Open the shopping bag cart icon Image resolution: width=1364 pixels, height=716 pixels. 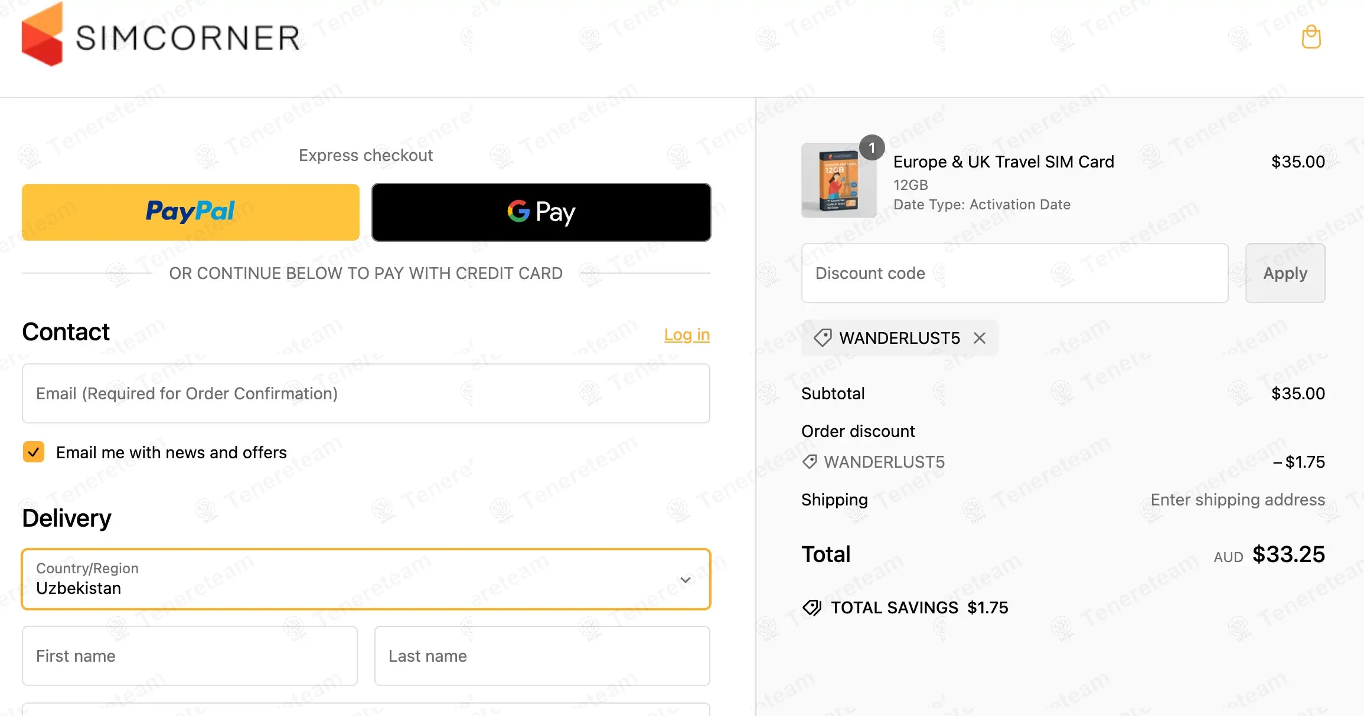(x=1311, y=37)
